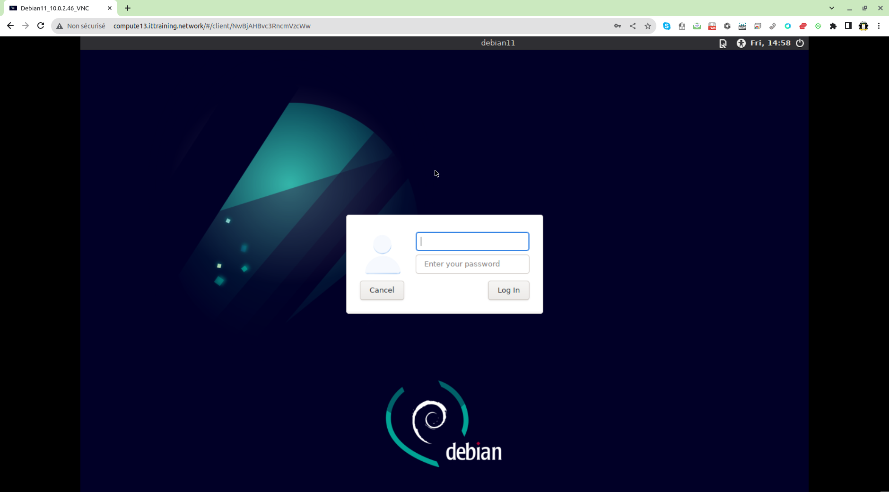This screenshot has height=492, width=889.
Task: Click the green circular WA extension icon
Action: pos(818,26)
